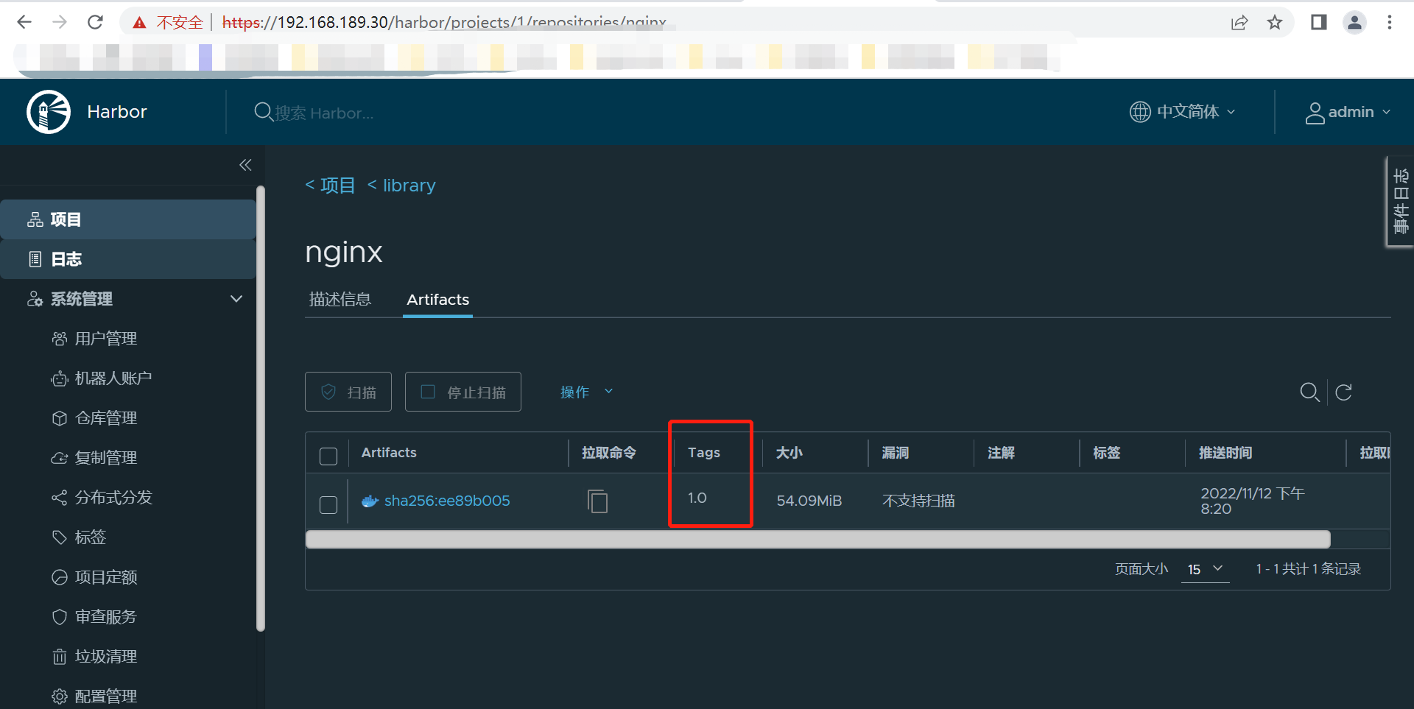Image resolution: width=1414 pixels, height=709 pixels.
Task: Open the browser profile menu
Action: point(1354,23)
